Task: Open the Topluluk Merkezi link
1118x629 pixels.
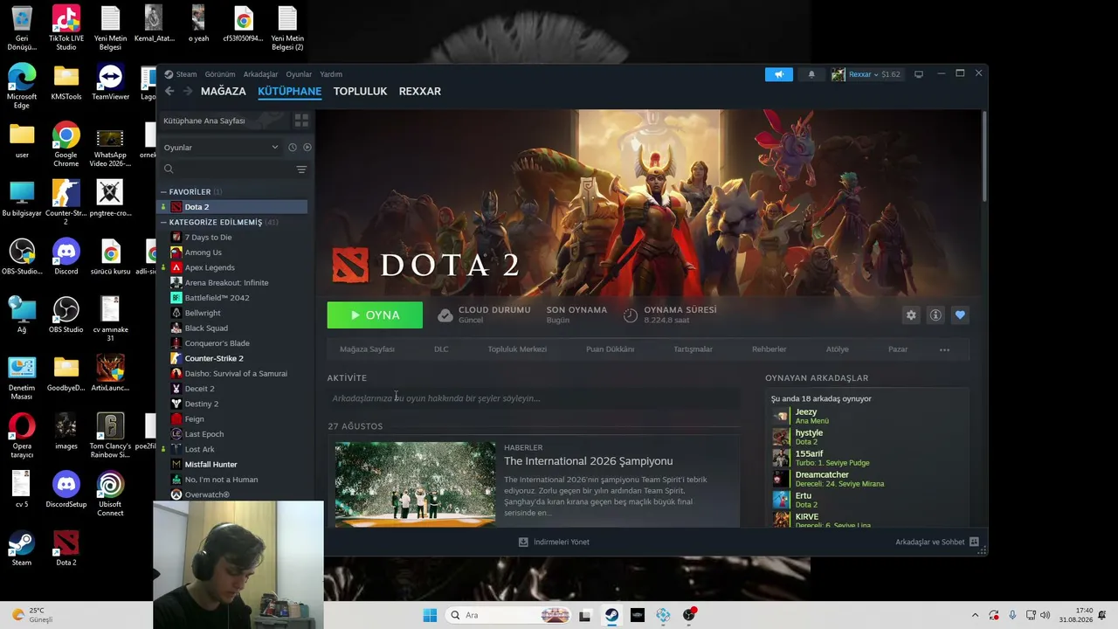Action: coord(517,349)
